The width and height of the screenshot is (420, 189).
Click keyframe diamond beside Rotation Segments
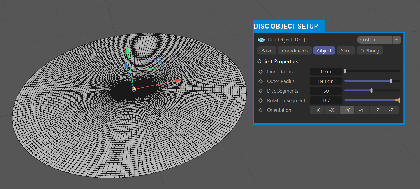(x=261, y=100)
